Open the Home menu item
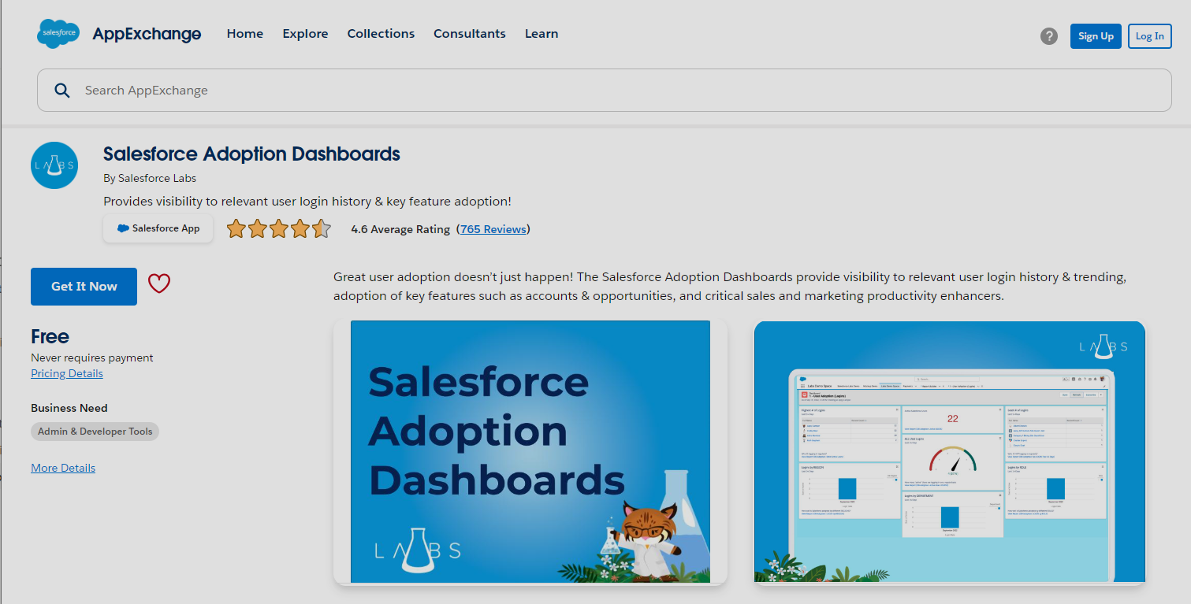This screenshot has width=1191, height=604. pos(245,34)
